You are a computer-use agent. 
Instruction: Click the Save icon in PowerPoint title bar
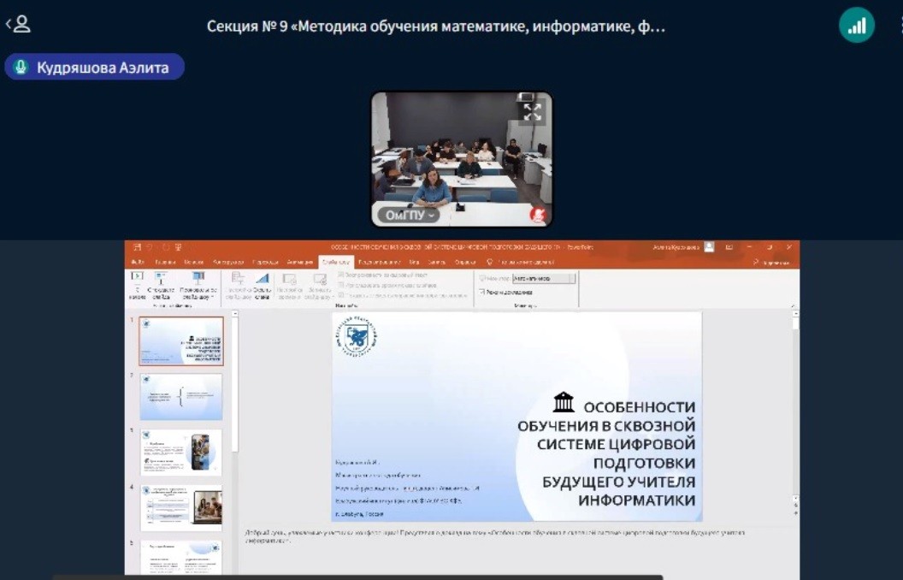(136, 247)
